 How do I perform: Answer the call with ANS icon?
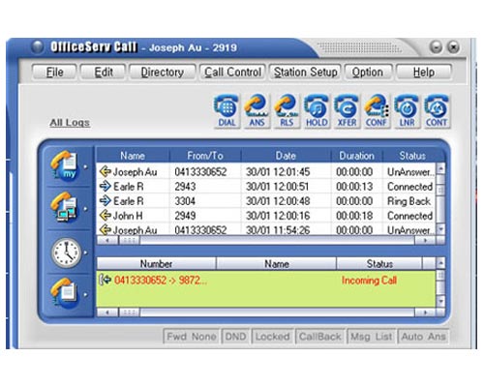(x=257, y=111)
